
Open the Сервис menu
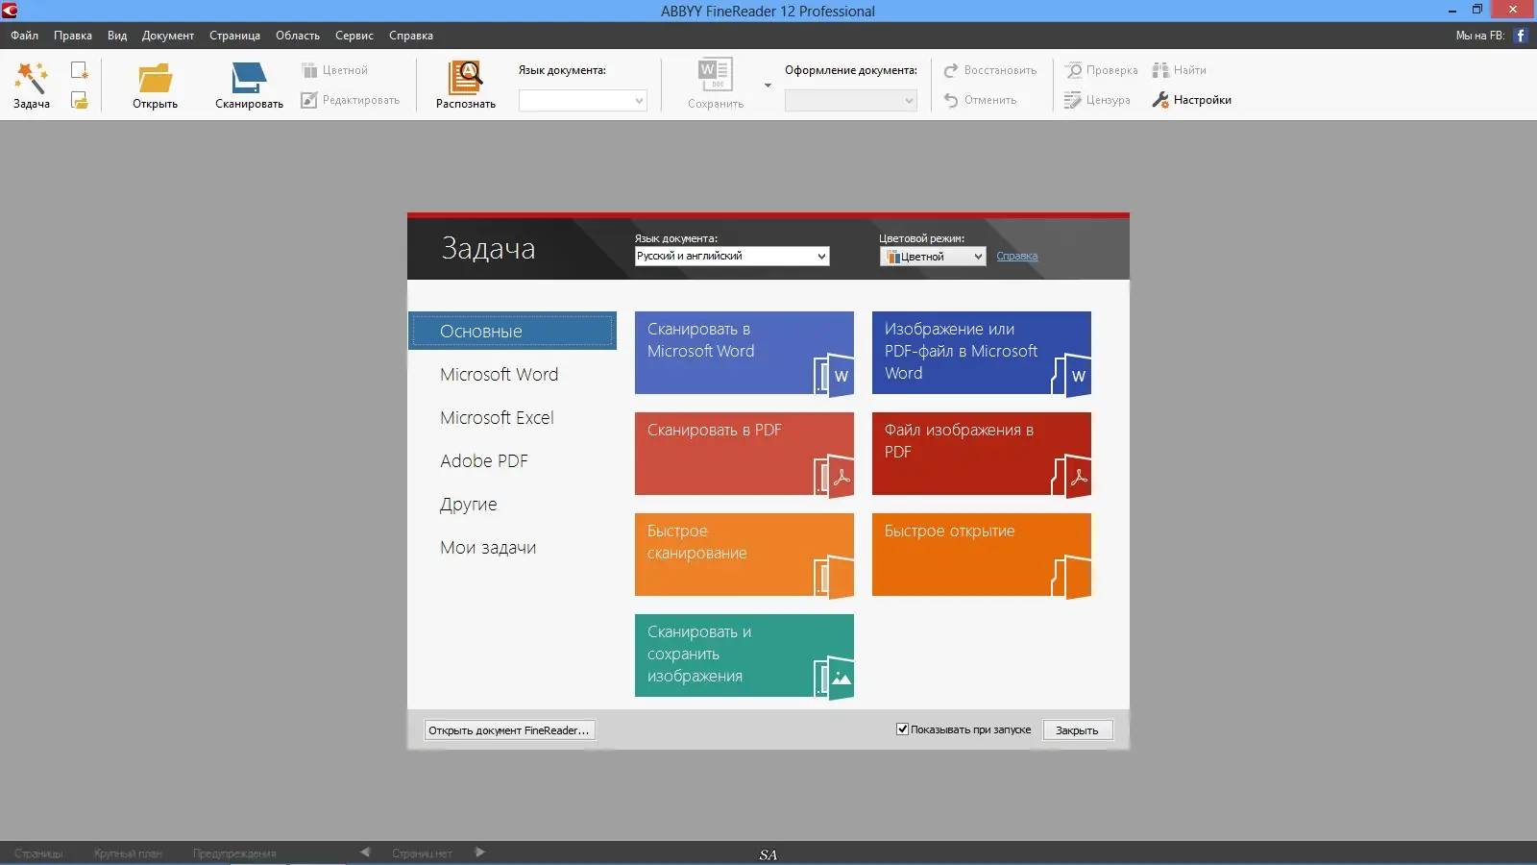click(354, 36)
